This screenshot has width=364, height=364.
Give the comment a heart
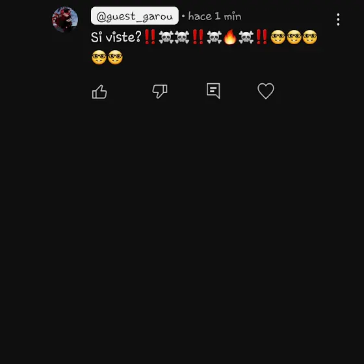pos(266,91)
